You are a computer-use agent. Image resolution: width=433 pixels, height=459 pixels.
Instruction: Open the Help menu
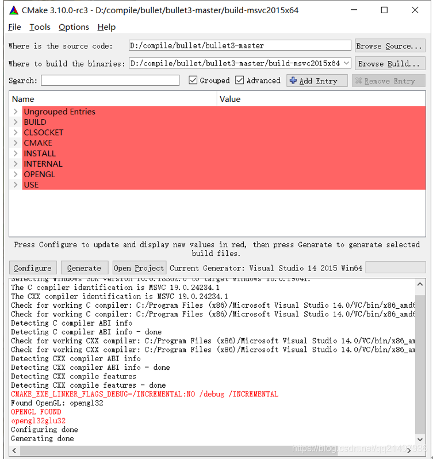point(106,27)
